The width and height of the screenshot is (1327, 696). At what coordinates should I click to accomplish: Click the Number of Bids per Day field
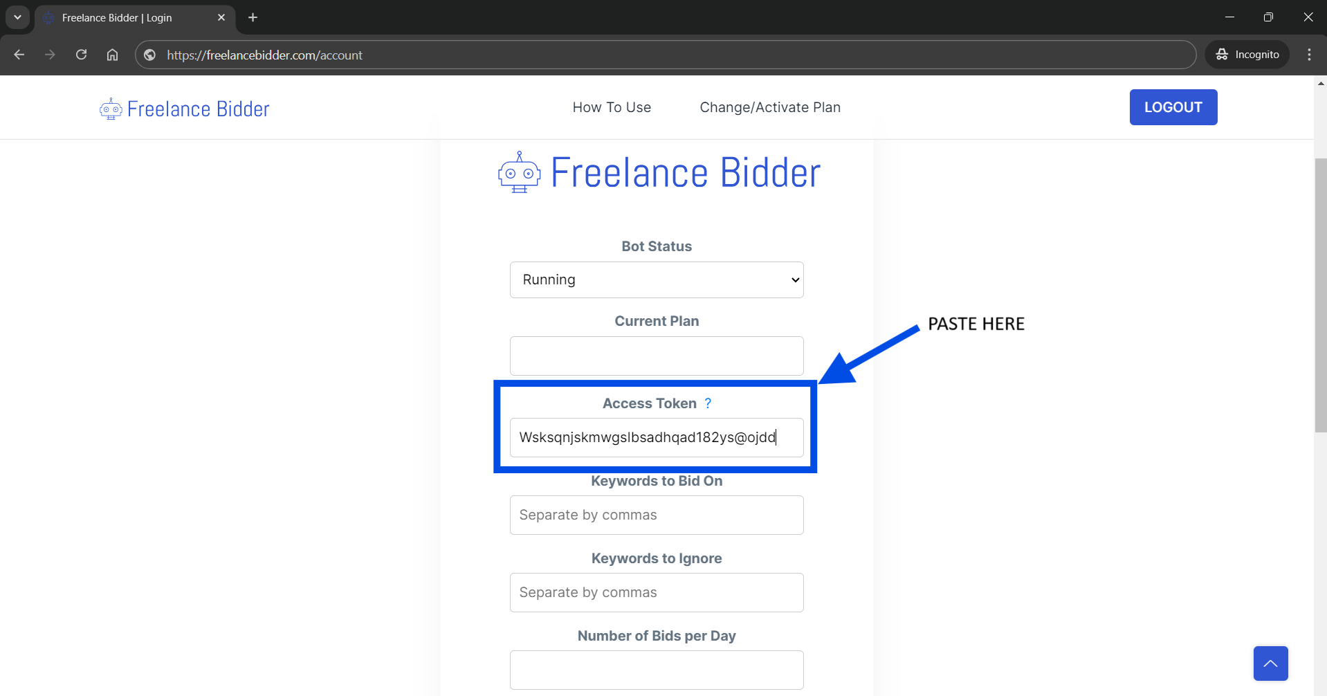[657, 670]
